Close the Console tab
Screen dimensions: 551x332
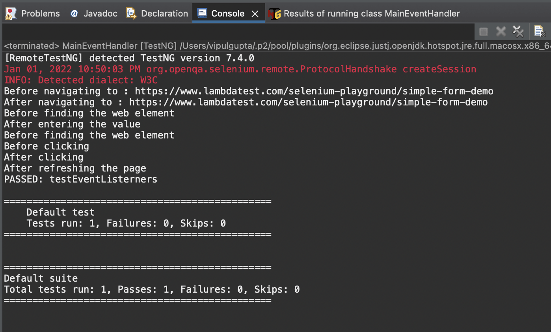(x=255, y=14)
